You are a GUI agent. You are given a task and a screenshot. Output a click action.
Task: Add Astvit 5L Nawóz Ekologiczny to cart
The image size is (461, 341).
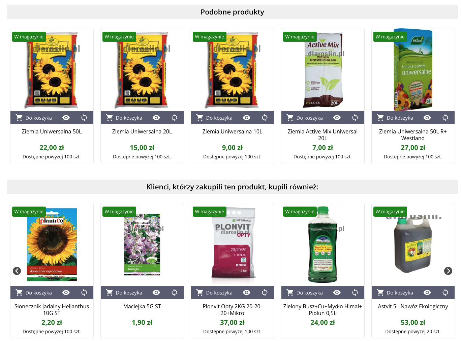click(x=395, y=292)
